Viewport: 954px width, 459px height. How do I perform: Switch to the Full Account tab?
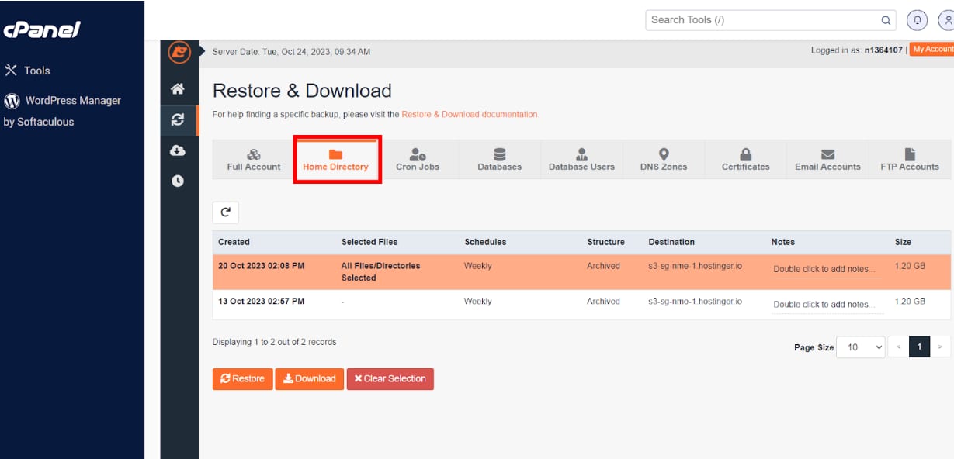[254, 160]
